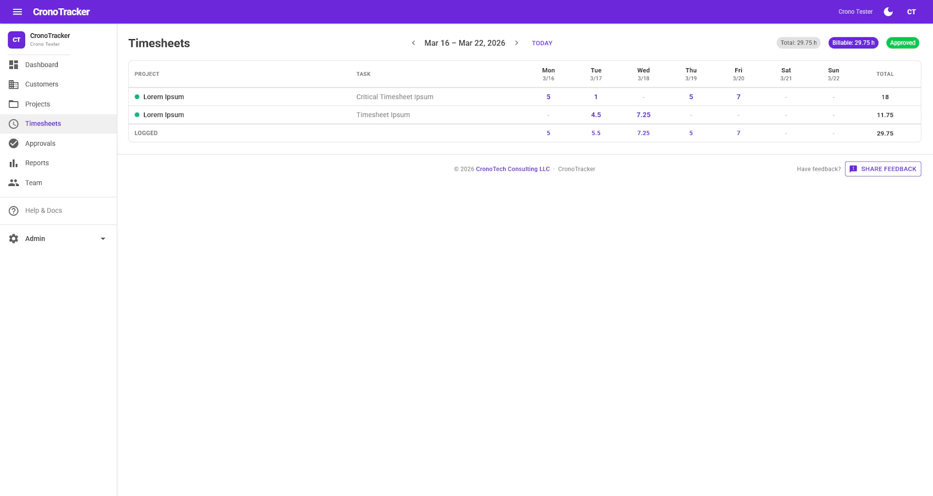Click the Help & Docs question icon

(x=13, y=210)
